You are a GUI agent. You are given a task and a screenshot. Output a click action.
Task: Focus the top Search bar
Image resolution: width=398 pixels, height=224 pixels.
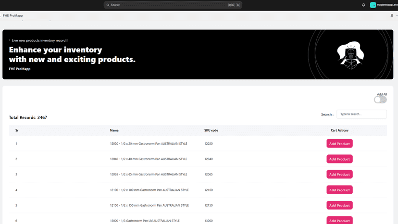tap(173, 5)
